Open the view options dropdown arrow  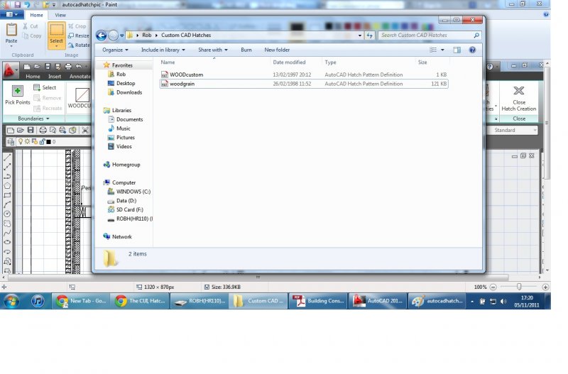click(x=442, y=50)
